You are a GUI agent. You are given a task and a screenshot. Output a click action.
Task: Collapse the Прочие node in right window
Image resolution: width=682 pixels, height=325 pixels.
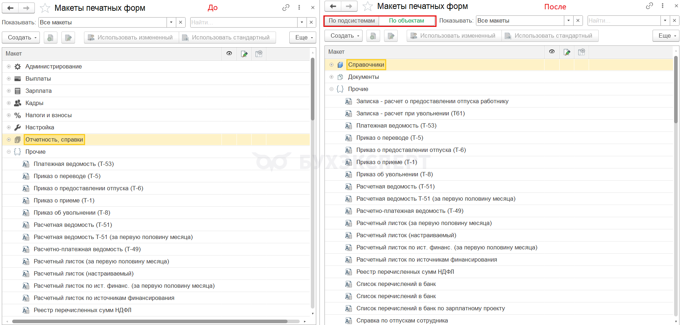point(331,89)
